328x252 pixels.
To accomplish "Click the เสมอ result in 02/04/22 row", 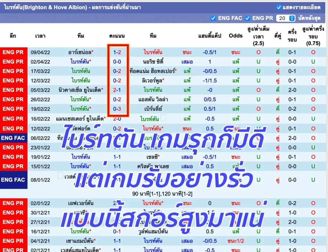I will point(187,62).
